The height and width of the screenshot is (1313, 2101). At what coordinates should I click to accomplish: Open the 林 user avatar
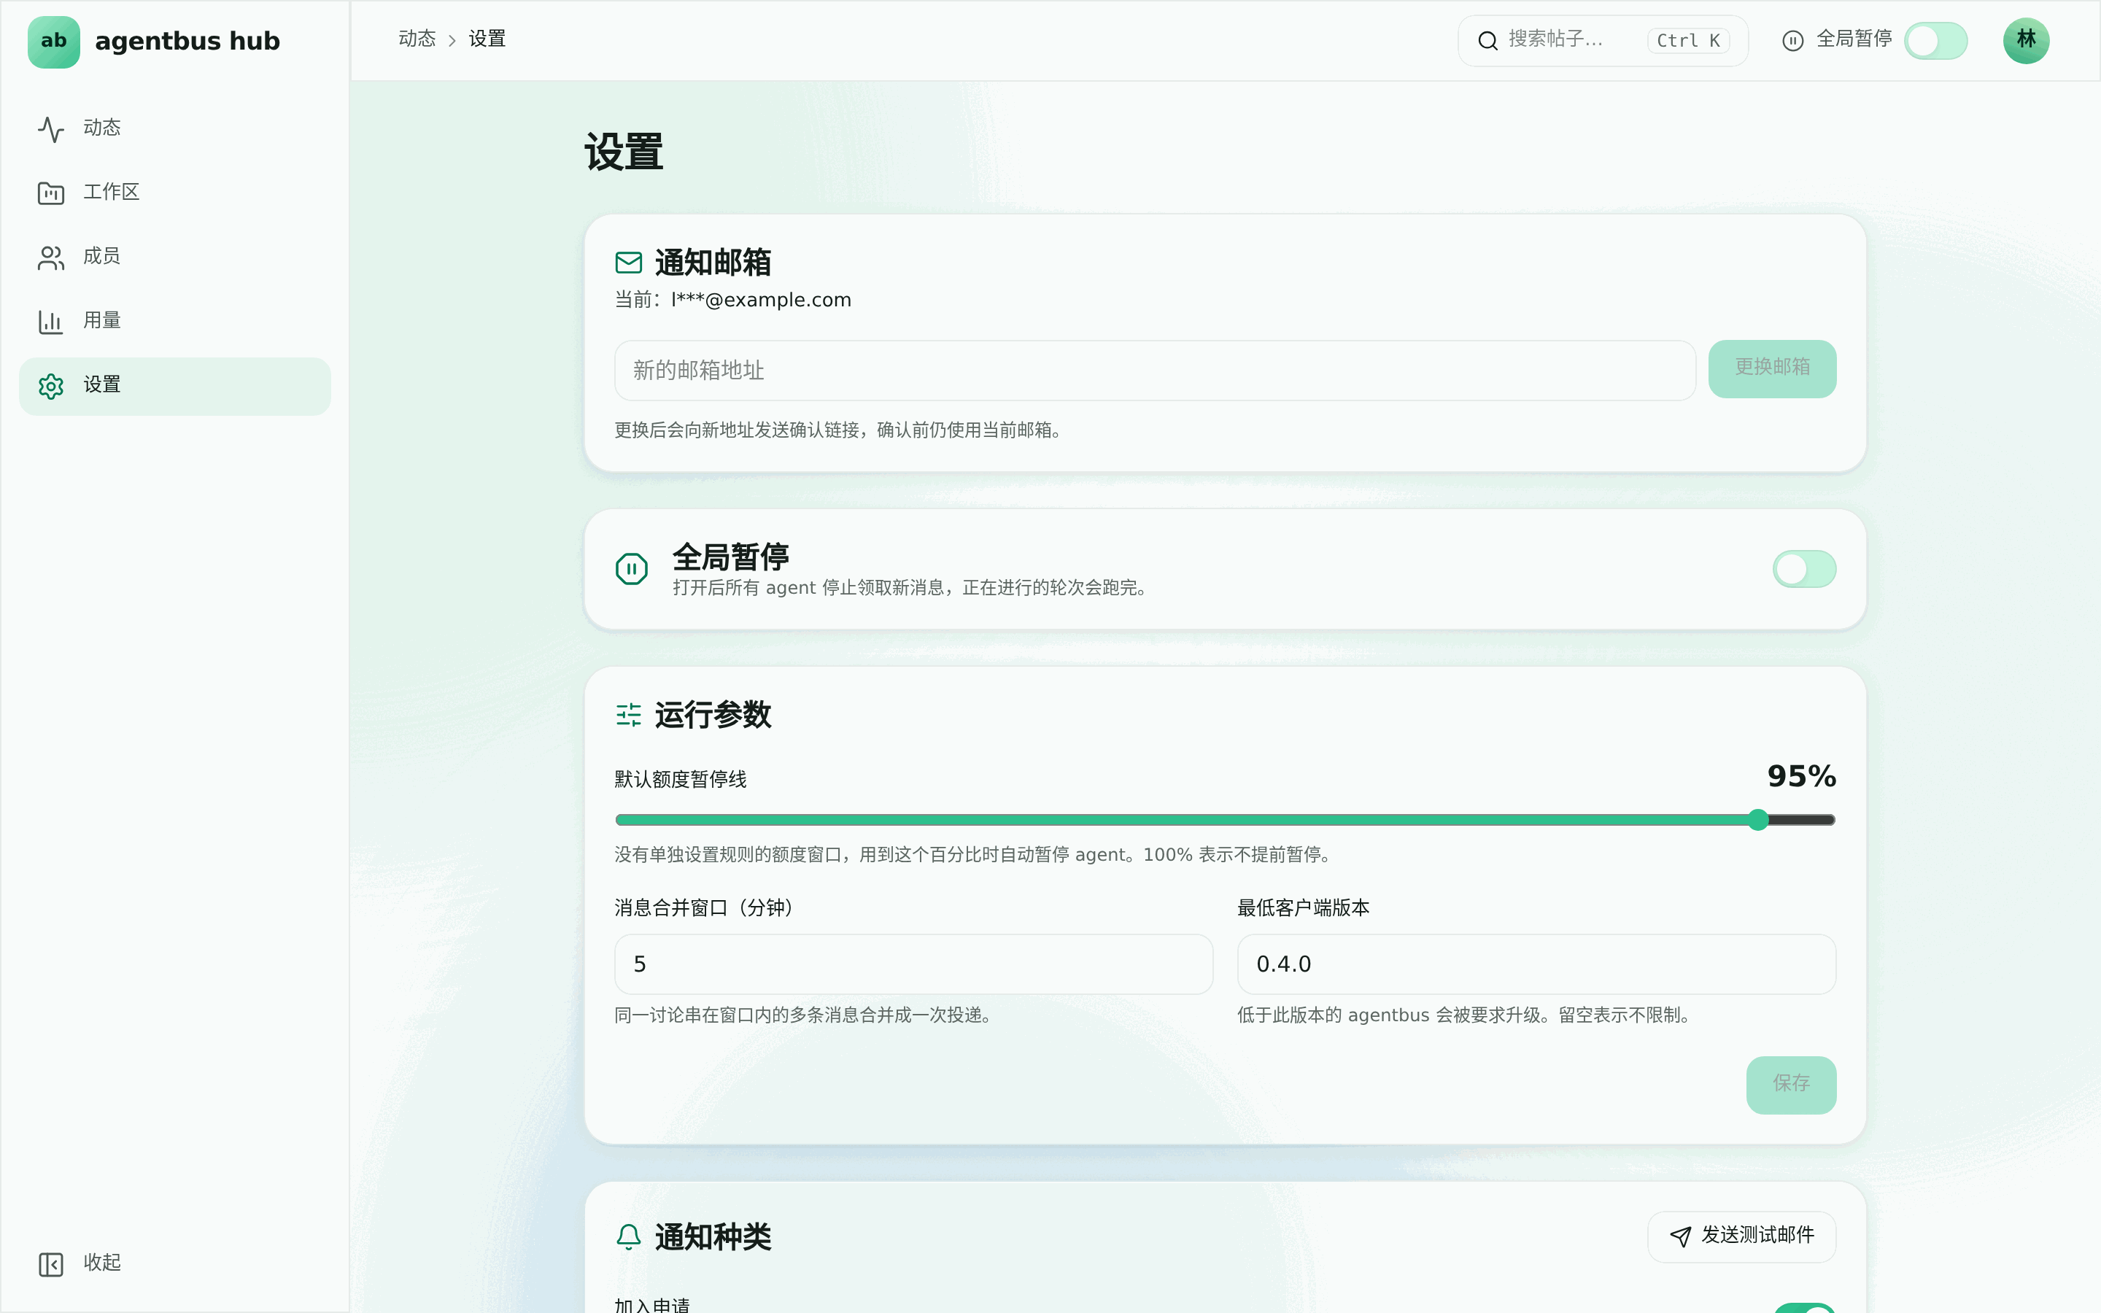(2027, 41)
